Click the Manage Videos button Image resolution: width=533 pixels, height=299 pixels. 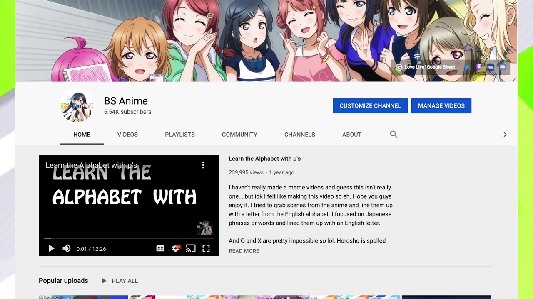tap(441, 106)
